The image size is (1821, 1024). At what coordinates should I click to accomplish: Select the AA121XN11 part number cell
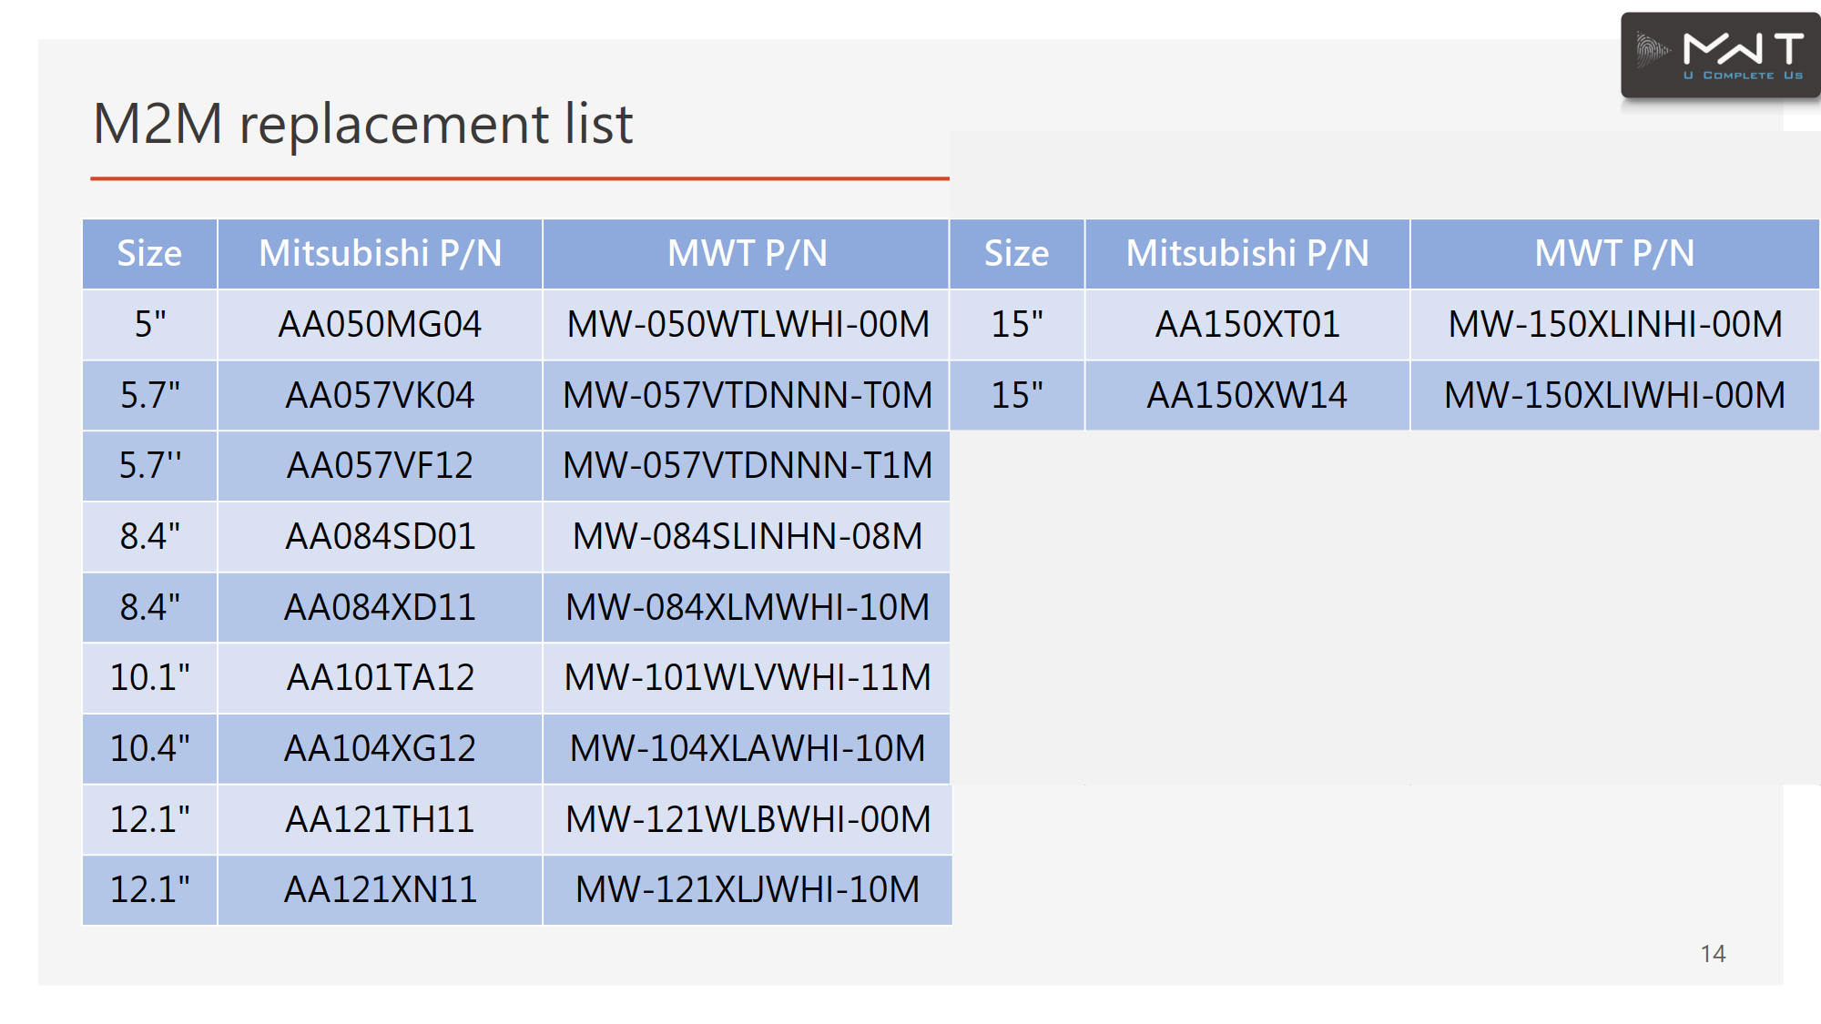[380, 889]
